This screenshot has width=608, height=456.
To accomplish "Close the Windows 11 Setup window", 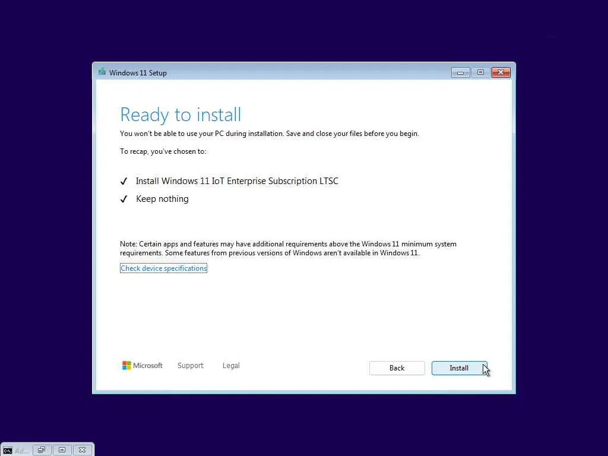I will 501,72.
